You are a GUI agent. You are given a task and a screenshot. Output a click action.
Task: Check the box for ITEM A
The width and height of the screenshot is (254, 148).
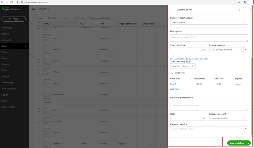[x=38, y=72]
